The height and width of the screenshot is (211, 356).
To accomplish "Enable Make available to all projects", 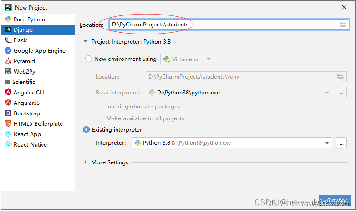I will [100, 118].
